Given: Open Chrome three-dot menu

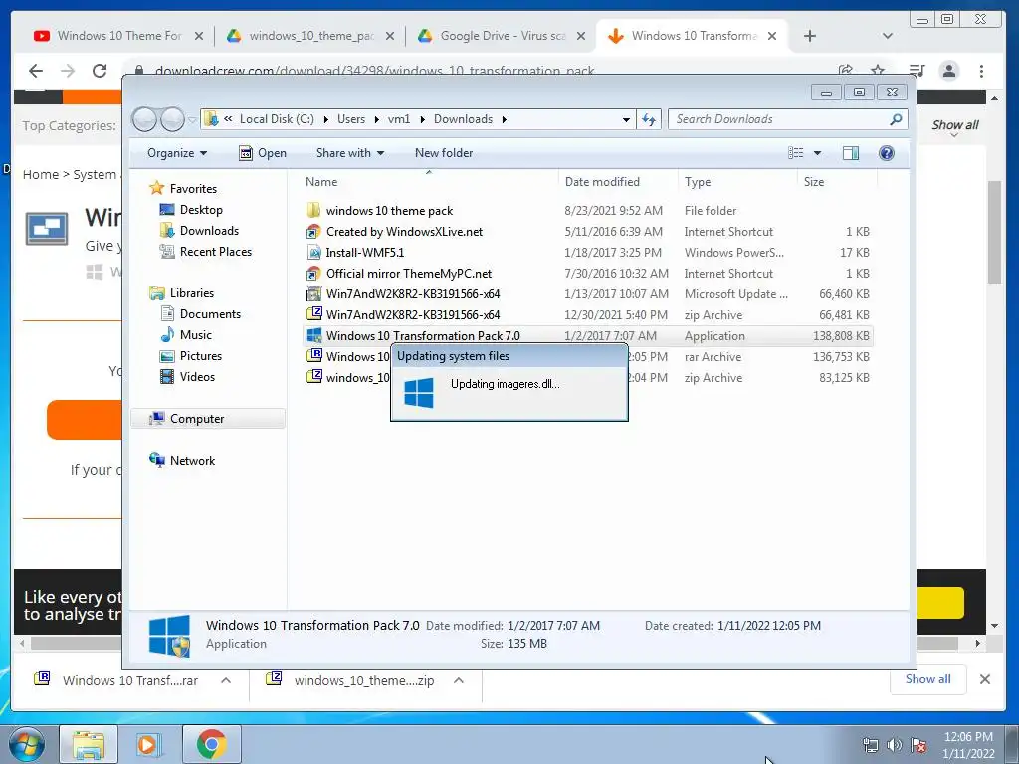Looking at the screenshot, I should pyautogui.click(x=981, y=71).
